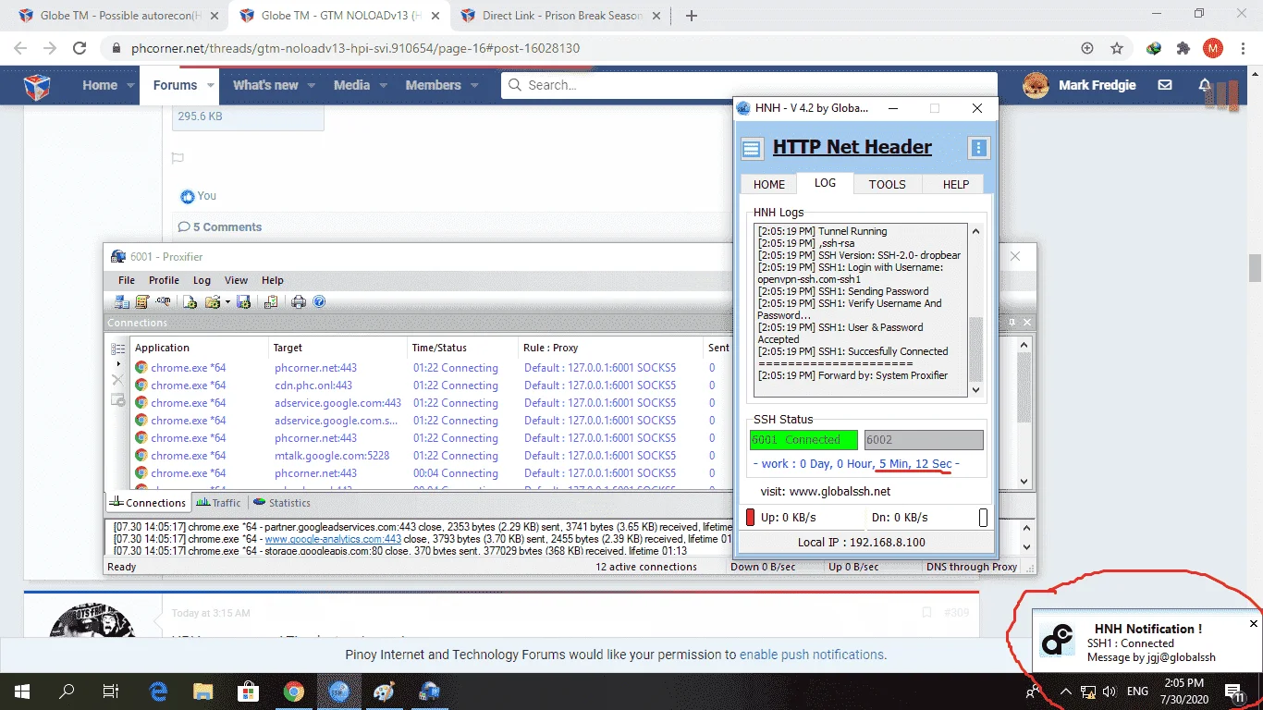Switch to HNH HELP tab
This screenshot has height=710, width=1263.
click(955, 184)
